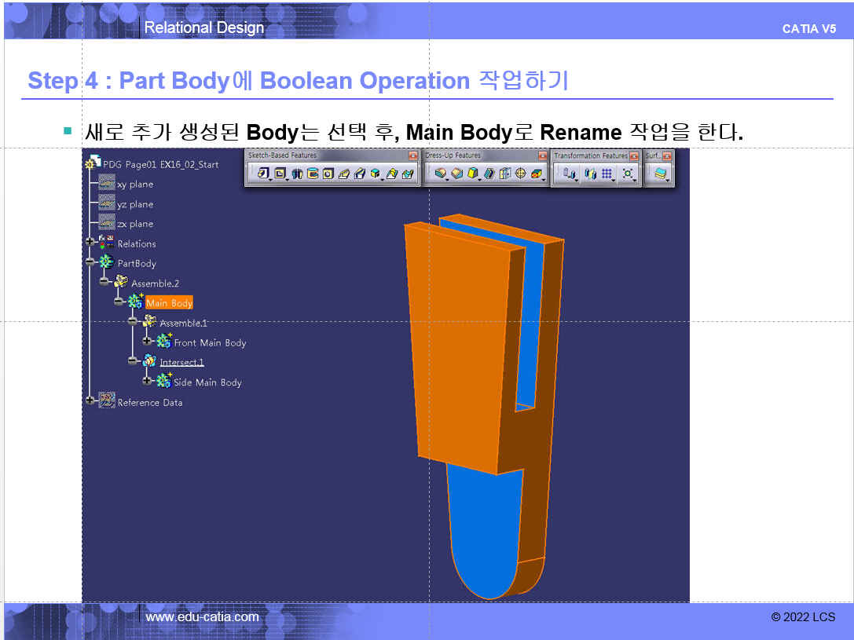854x640 pixels.
Task: Activate the Shell tool icon
Action: (488, 174)
